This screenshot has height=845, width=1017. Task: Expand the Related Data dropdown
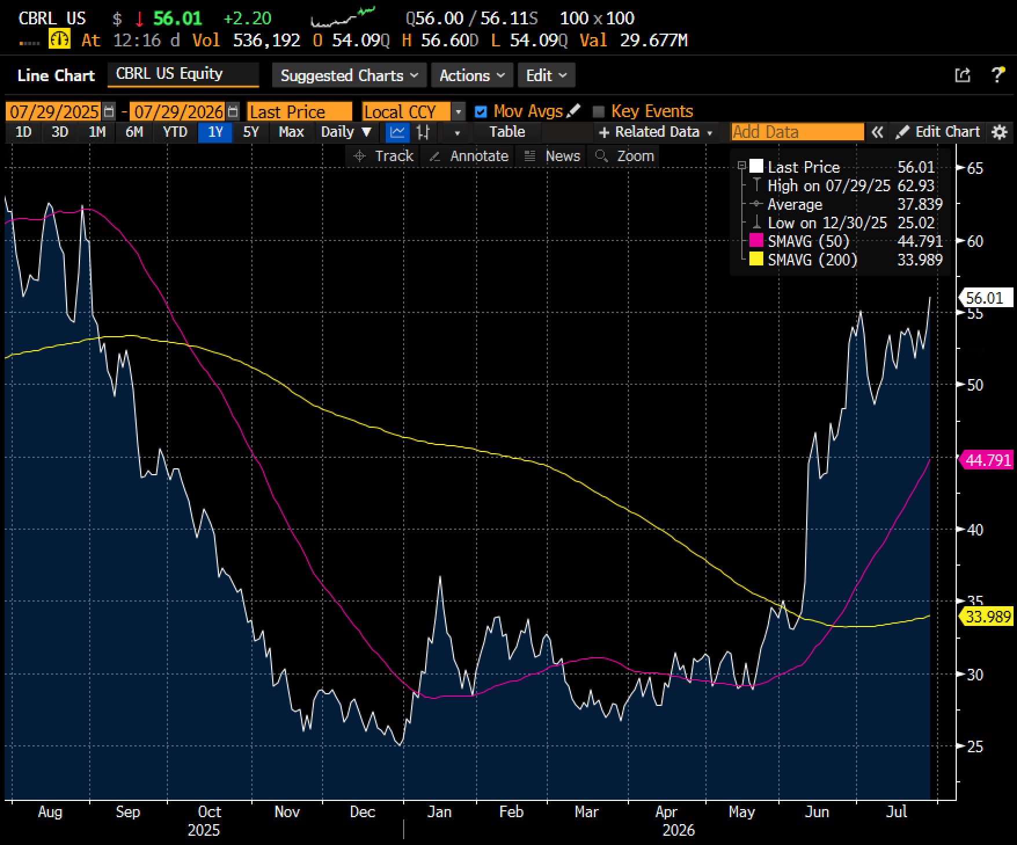click(x=655, y=132)
